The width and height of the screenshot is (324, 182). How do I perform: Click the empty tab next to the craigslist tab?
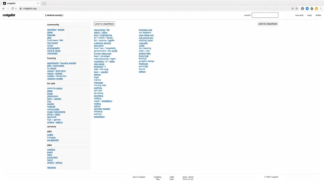pyautogui.click(x=44, y=3)
